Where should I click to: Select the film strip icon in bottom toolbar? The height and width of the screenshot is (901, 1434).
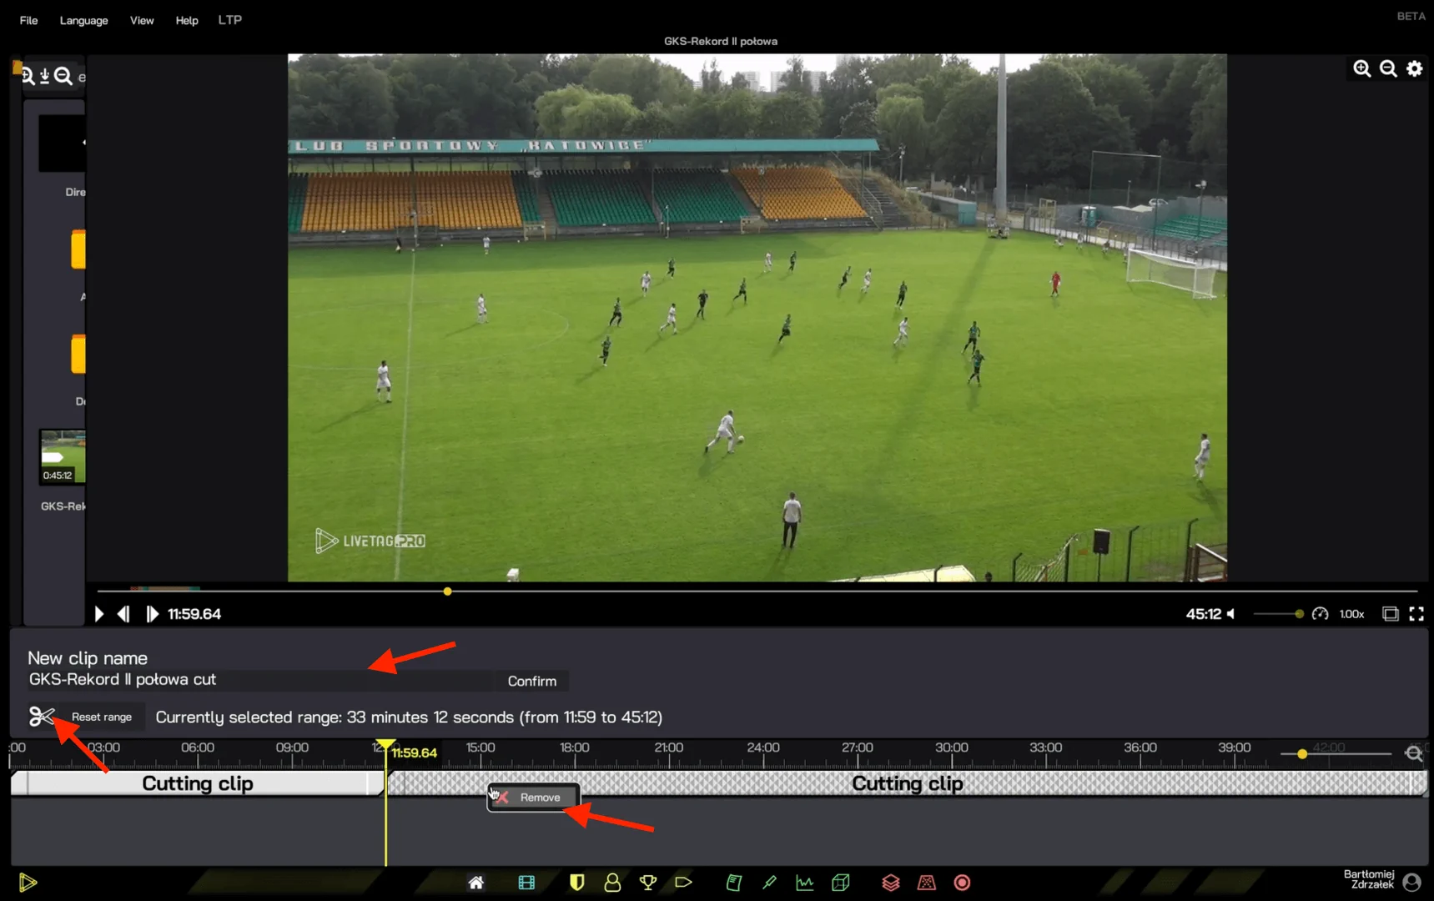coord(526,883)
